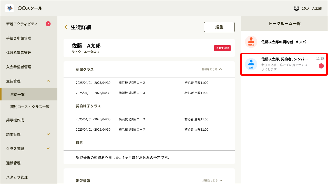Select 生徒一覧 in the sidebar
The image size is (328, 184).
29,94
